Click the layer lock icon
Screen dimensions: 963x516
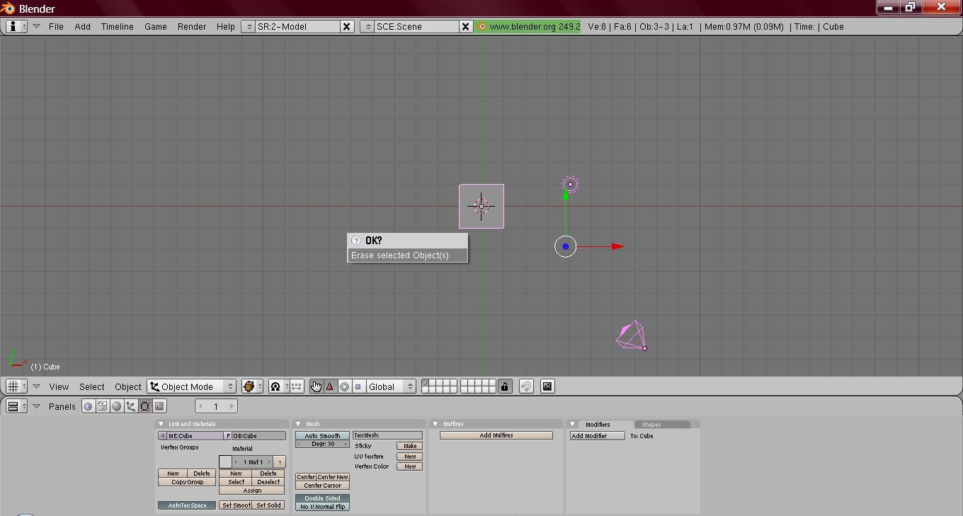point(504,386)
